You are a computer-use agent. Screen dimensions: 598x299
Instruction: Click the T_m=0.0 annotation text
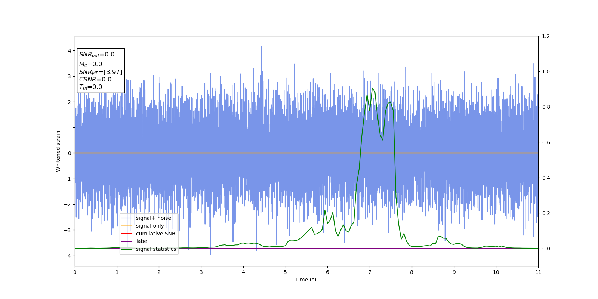[x=90, y=87]
